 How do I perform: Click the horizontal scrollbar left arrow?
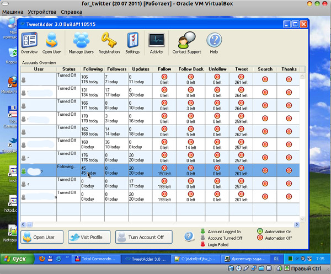[23, 224]
